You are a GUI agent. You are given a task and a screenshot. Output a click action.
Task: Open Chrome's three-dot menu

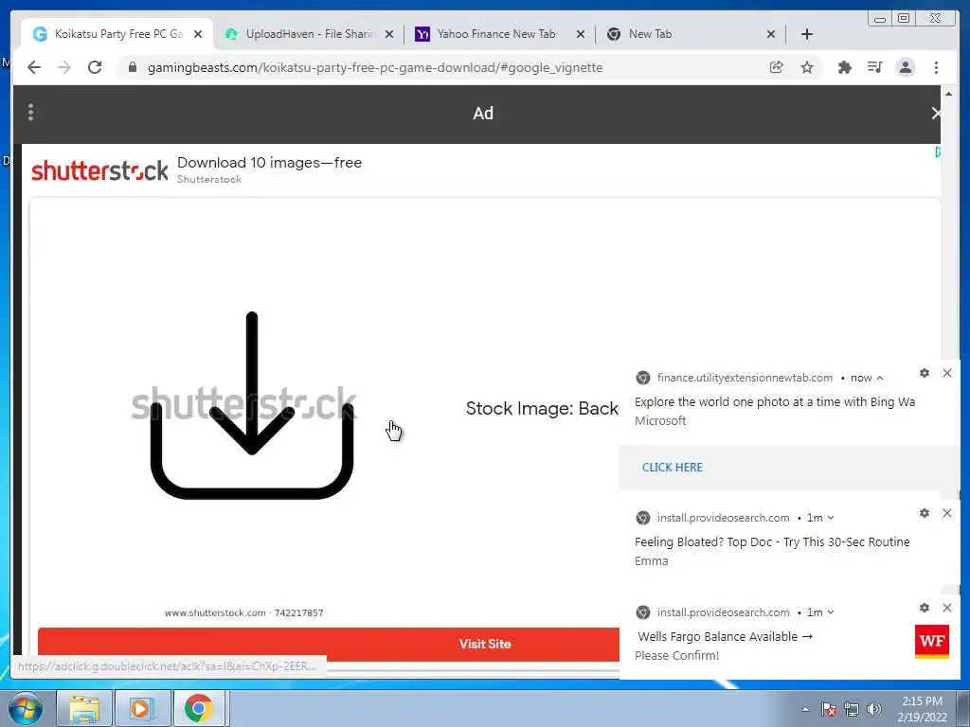click(936, 67)
